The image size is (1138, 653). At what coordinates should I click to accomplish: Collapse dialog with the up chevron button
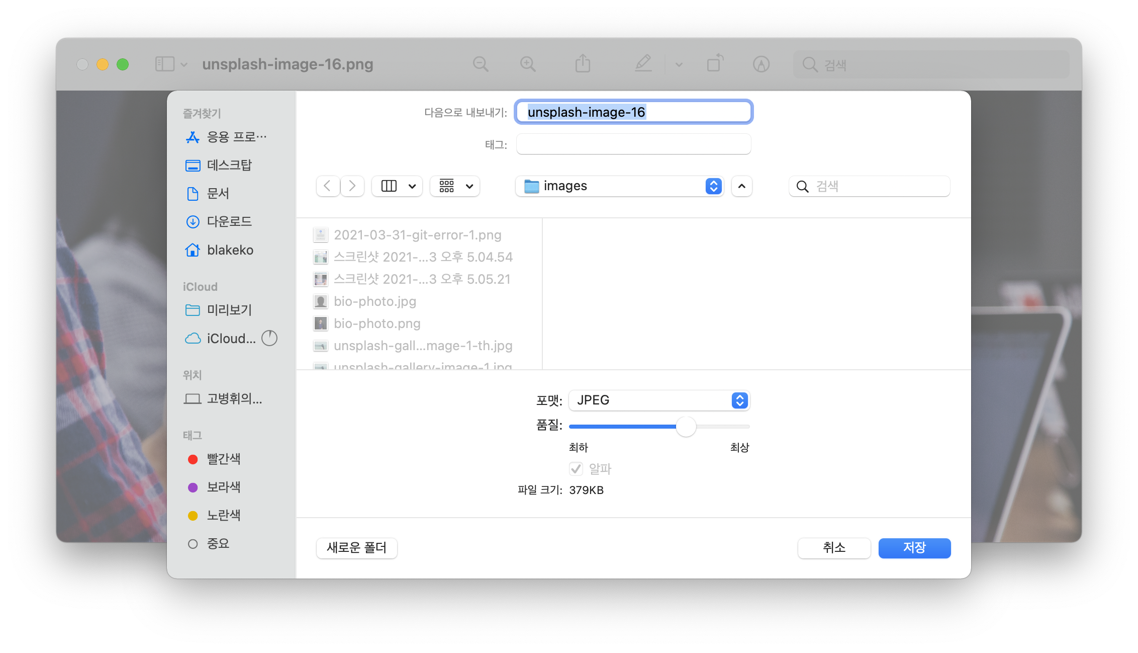741,186
